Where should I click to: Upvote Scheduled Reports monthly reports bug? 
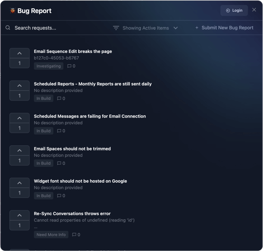pyautogui.click(x=19, y=86)
